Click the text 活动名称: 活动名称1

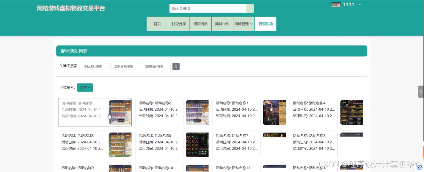78,103
